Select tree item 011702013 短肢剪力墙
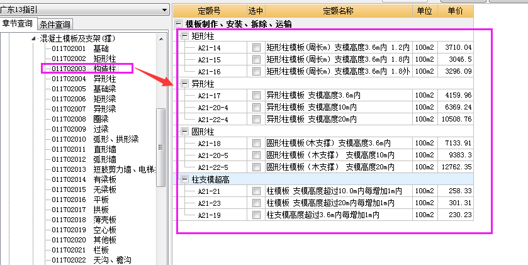The image size is (528, 265). (103, 169)
